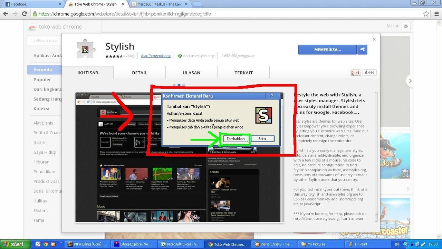
Task: Close the Stylish detail overlay with X
Action: [374, 40]
